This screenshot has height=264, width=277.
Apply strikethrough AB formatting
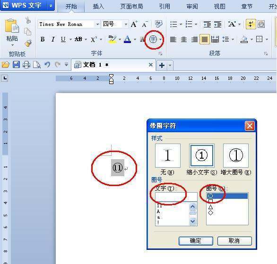[78, 39]
